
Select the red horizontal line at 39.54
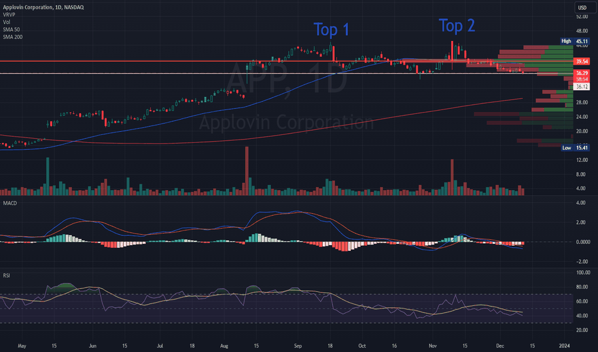click(x=286, y=61)
